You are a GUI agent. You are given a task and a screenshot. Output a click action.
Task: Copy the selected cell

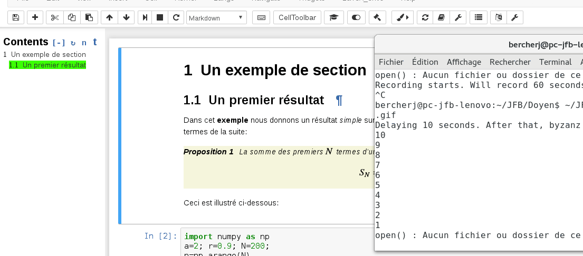[x=72, y=17]
